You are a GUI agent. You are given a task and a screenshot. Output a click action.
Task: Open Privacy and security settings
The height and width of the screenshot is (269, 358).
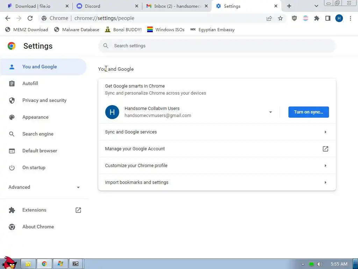[43, 101]
